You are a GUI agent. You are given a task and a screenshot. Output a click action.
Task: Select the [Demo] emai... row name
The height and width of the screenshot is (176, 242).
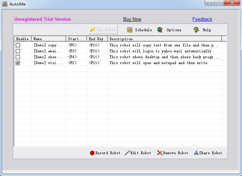point(48,51)
